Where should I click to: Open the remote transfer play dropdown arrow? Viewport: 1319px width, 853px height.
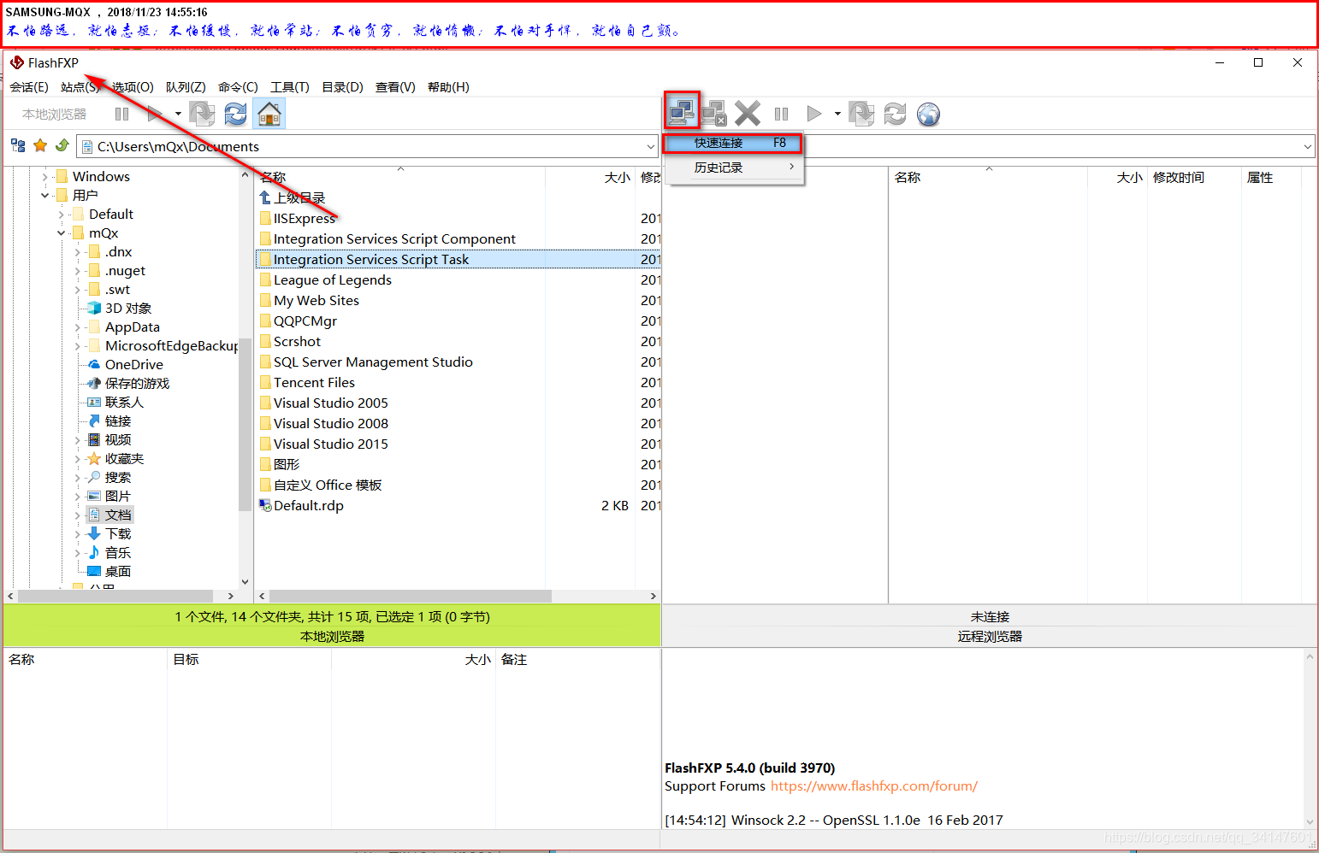837,114
